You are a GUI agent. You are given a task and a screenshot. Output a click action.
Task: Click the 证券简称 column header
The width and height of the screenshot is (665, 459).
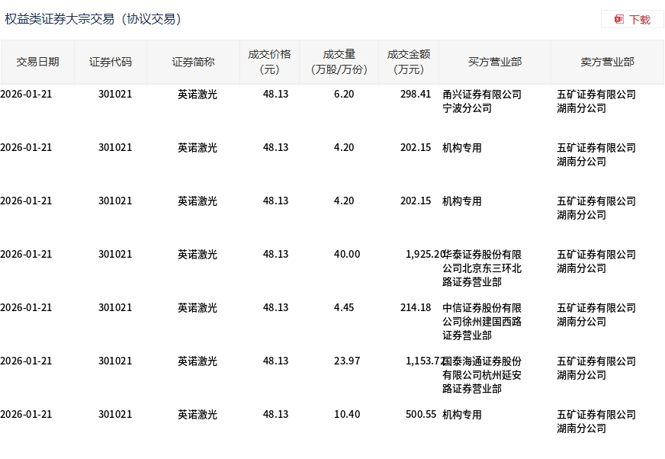[x=193, y=62]
